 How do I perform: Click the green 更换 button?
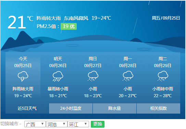[x=98, y=124]
